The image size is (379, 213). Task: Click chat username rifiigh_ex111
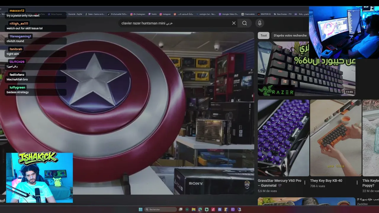[19, 24]
